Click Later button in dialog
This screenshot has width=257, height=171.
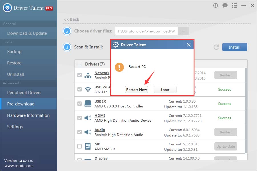(x=165, y=89)
